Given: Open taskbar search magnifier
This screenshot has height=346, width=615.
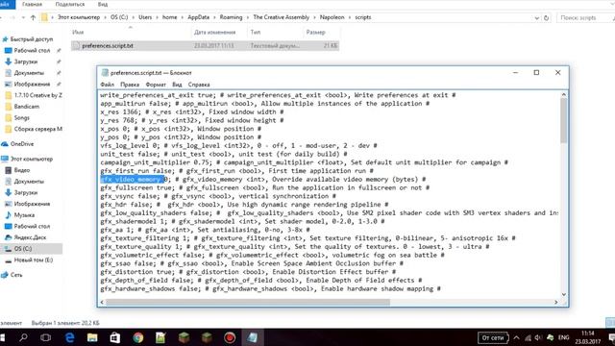Looking at the screenshot, I should (x=23, y=337).
